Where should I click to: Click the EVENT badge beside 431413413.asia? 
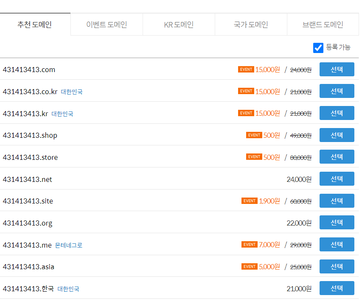pyautogui.click(x=250, y=266)
